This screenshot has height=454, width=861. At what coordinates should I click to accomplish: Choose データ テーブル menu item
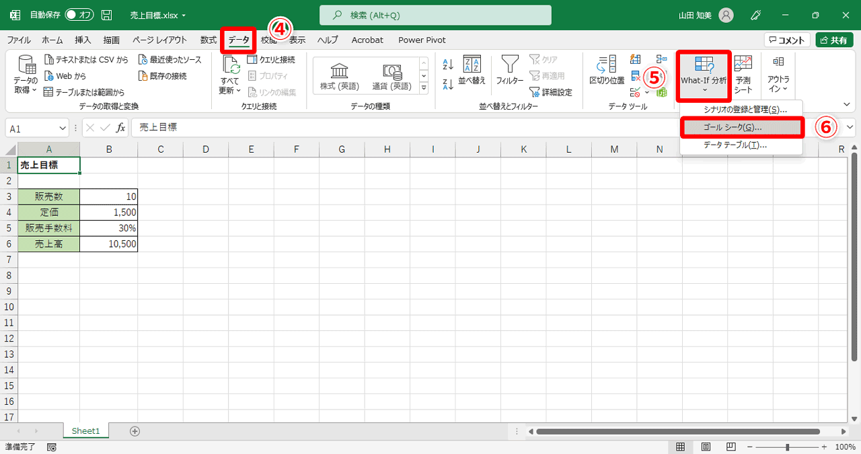pyautogui.click(x=741, y=145)
